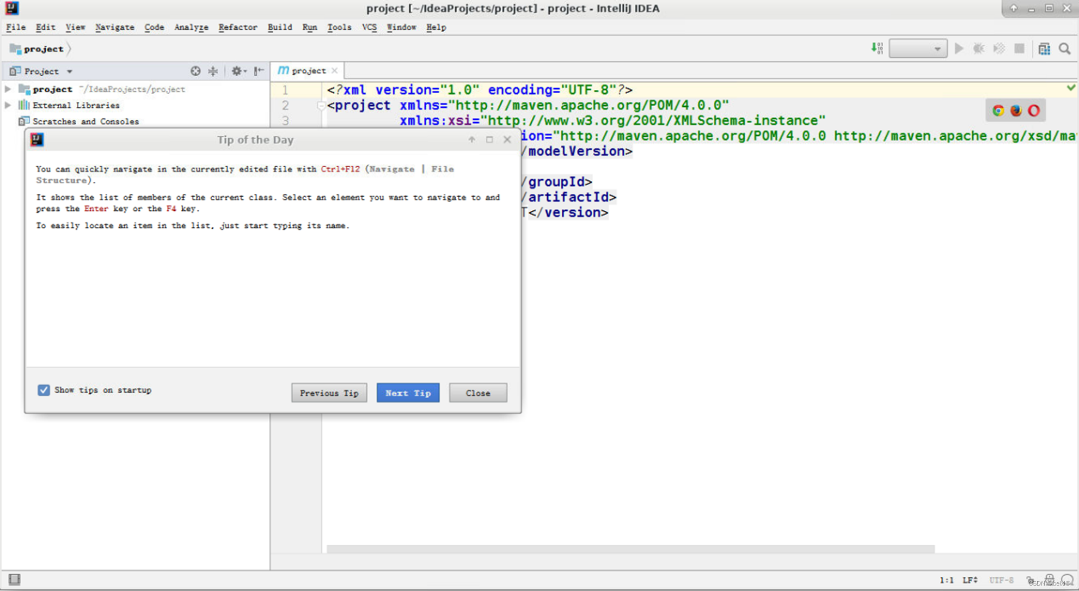This screenshot has width=1079, height=591.
Task: Close the project editor tab
Action: 335,71
